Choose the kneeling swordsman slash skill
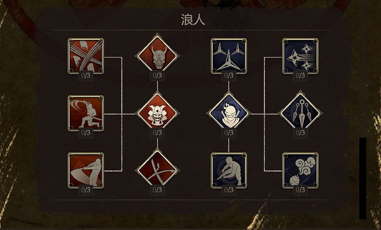 click(x=86, y=113)
